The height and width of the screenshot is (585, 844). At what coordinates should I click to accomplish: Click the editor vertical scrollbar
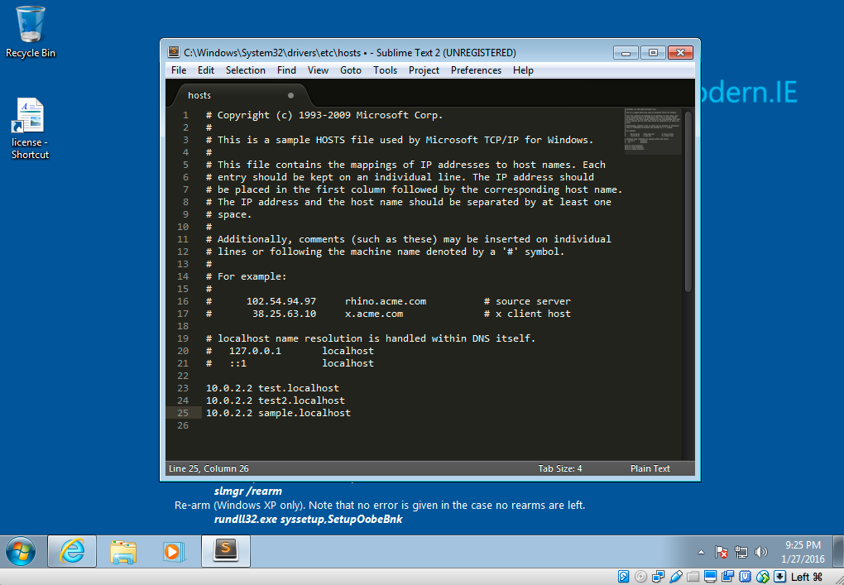pos(688,201)
